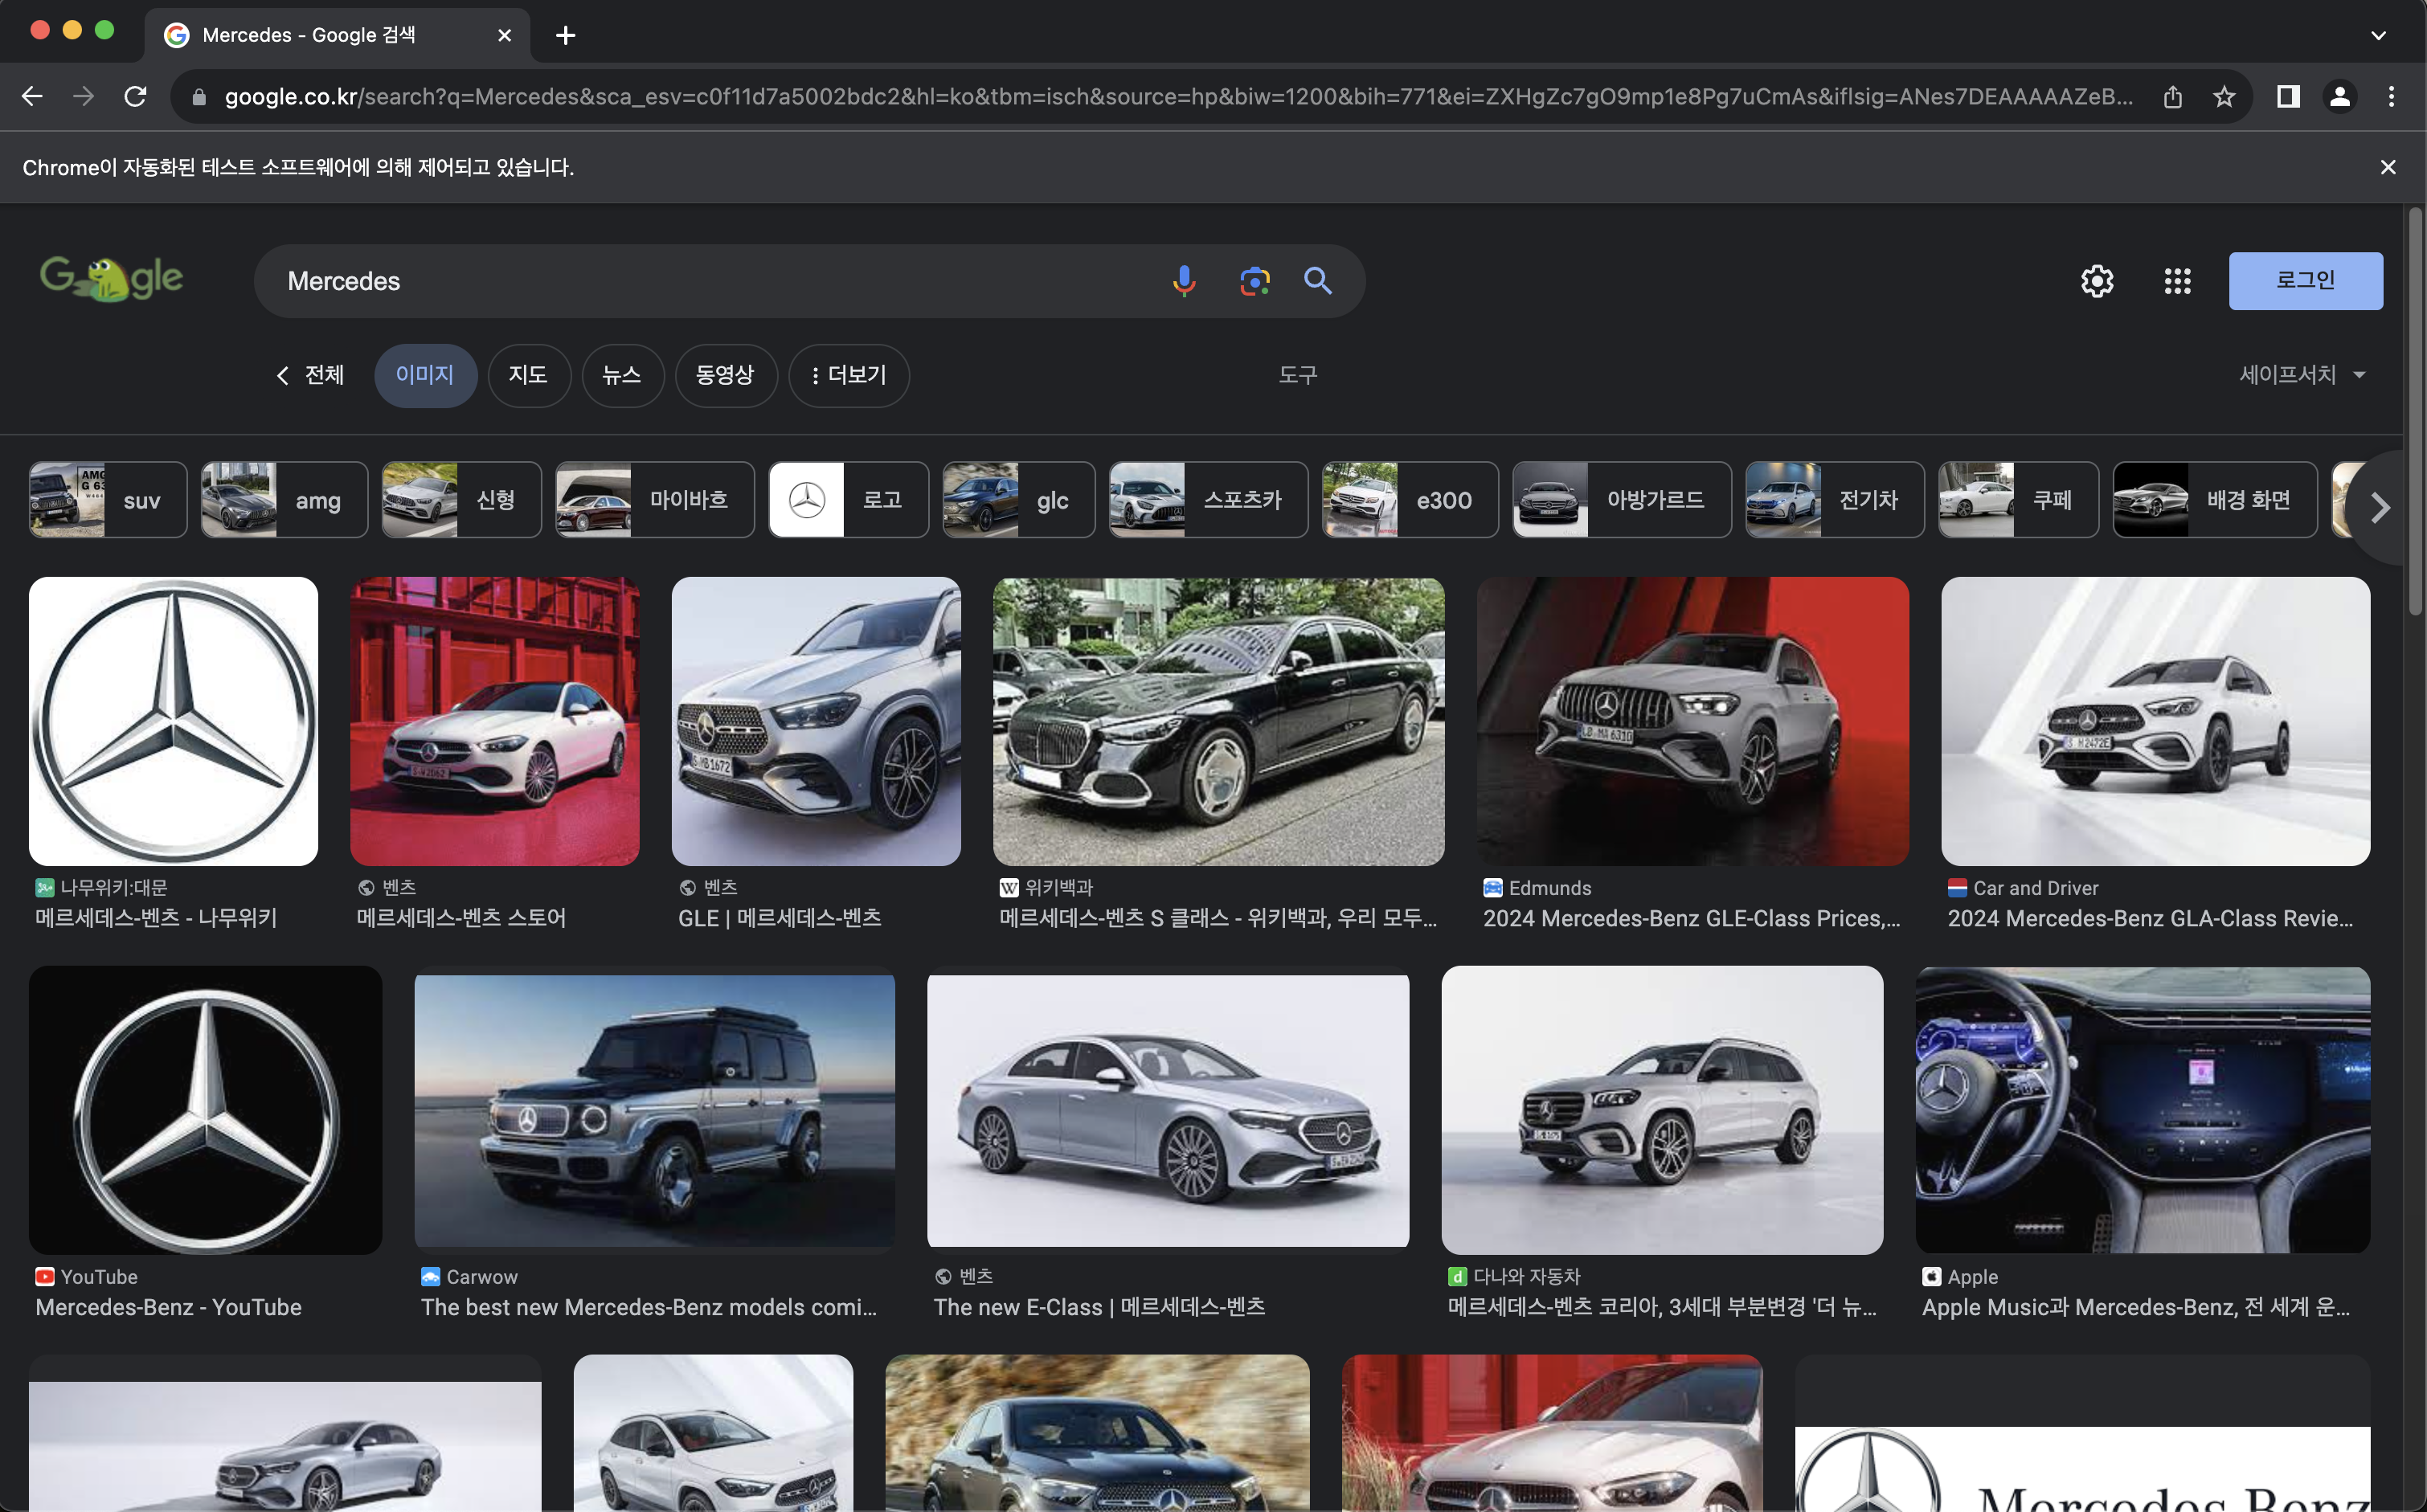Click the voice search microphone icon
The height and width of the screenshot is (1512, 2427).
click(1184, 281)
